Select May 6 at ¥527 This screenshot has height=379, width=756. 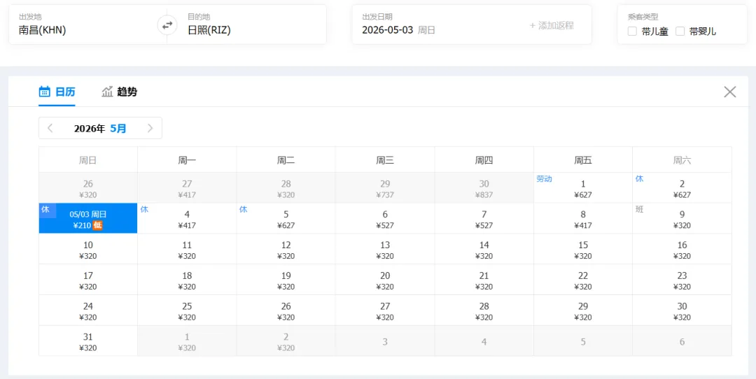(385, 218)
